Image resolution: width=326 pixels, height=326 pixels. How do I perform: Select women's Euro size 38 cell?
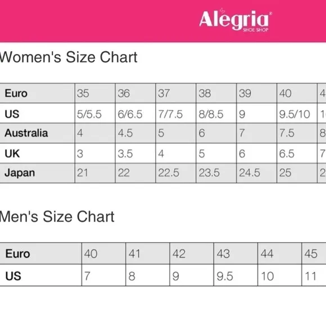(216, 93)
